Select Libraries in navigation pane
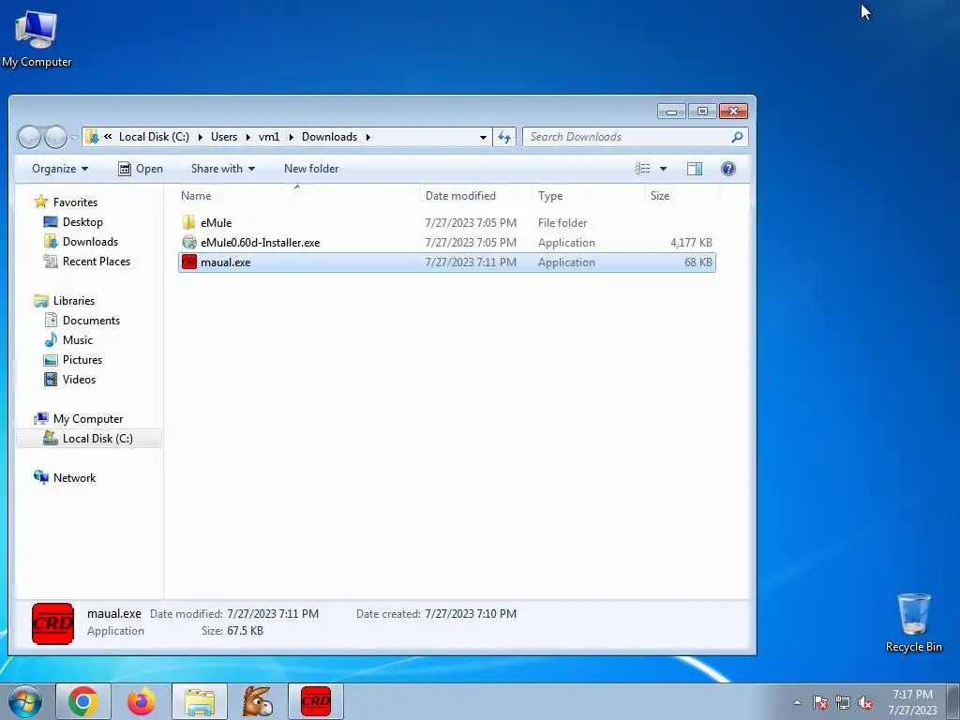 coord(73,301)
